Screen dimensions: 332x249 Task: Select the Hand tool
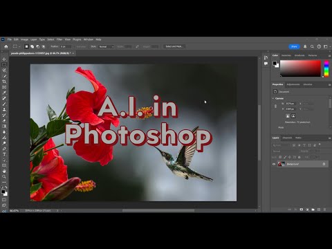[x=4, y=171]
